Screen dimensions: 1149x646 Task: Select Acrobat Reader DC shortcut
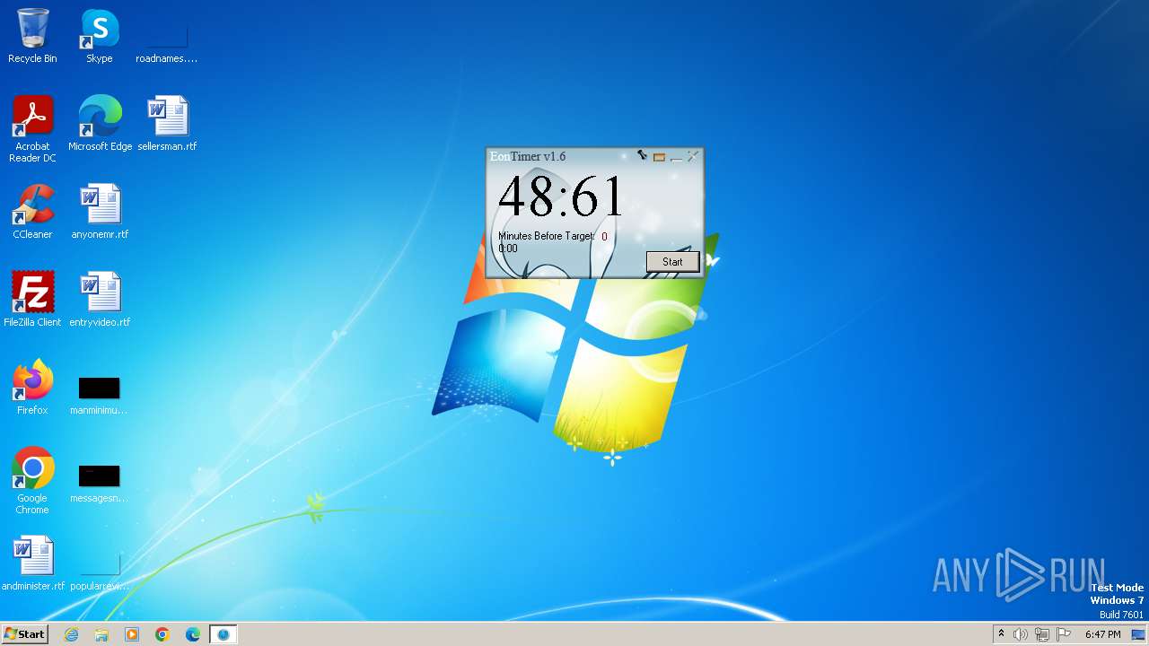click(x=32, y=129)
